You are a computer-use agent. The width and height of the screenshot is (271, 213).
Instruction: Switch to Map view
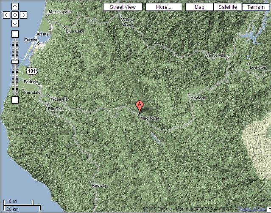click(x=199, y=7)
